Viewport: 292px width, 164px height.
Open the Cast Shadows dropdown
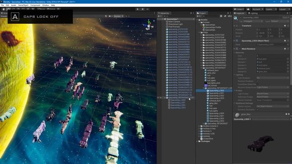click(x=273, y=78)
